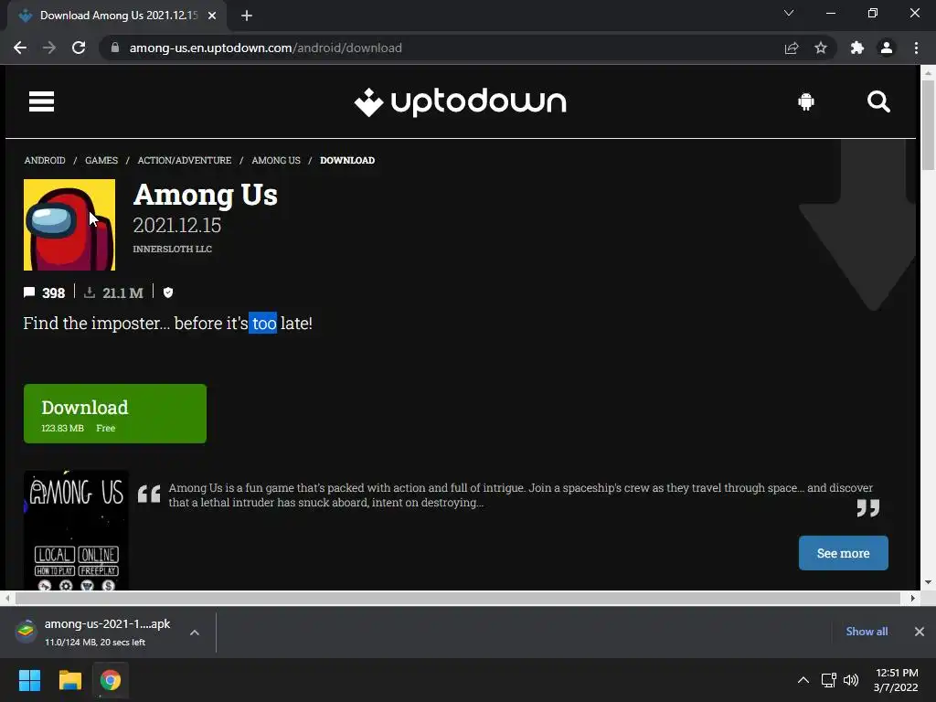Click the vertical scrollbar down arrow
This screenshot has width=936, height=702.
click(x=929, y=582)
